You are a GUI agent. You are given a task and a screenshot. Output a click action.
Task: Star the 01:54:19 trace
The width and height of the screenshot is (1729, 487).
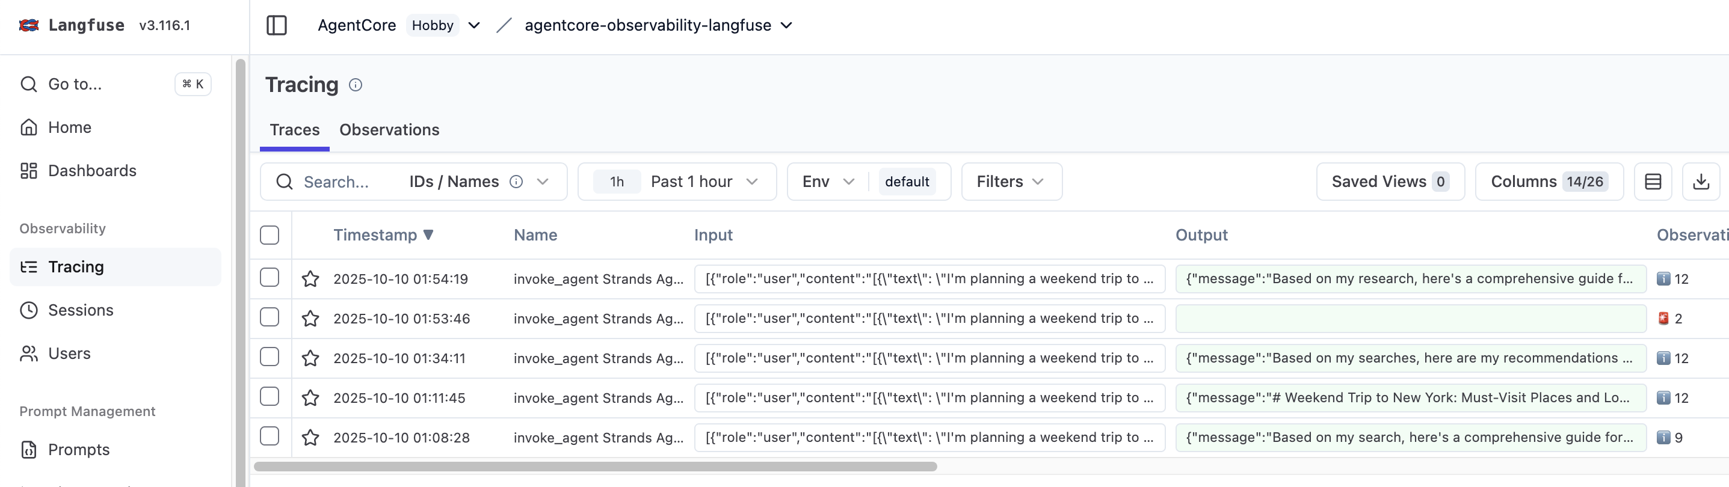point(310,279)
